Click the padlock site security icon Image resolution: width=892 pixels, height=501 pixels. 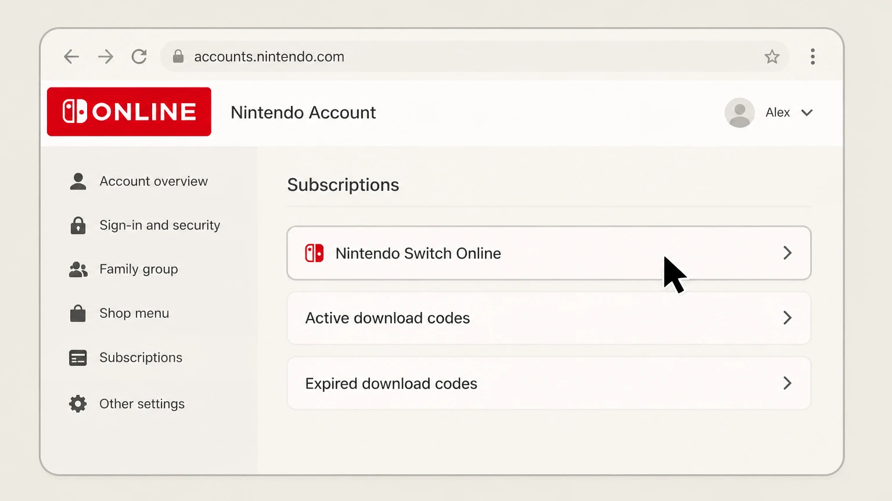coord(178,56)
